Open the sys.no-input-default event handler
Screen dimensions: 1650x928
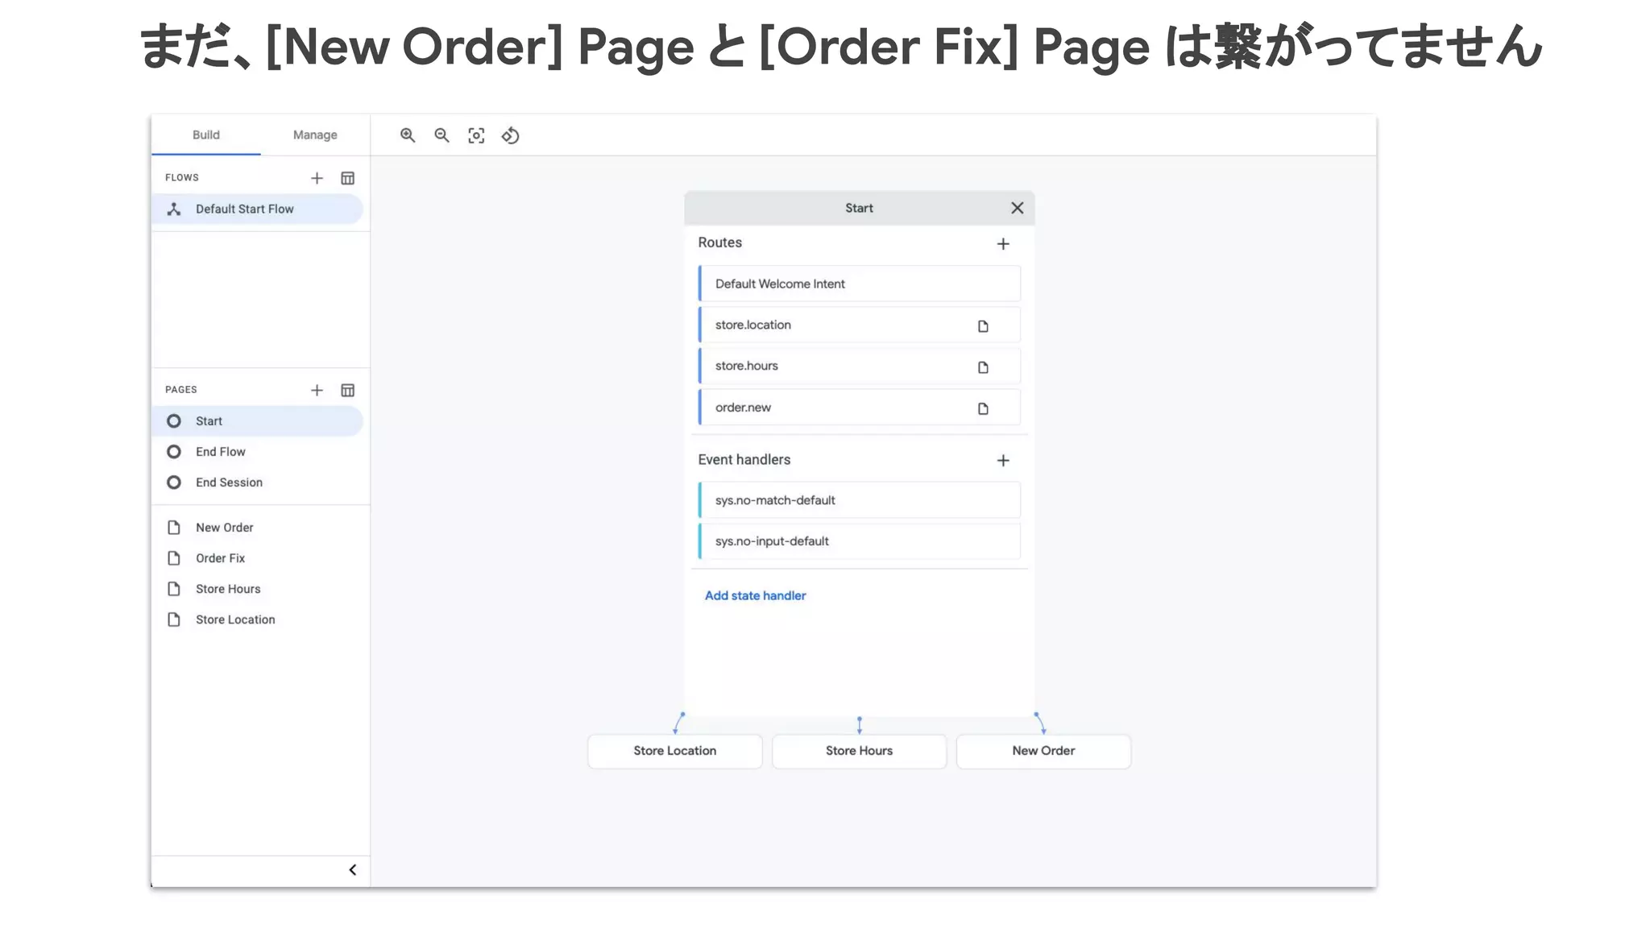[x=859, y=541]
